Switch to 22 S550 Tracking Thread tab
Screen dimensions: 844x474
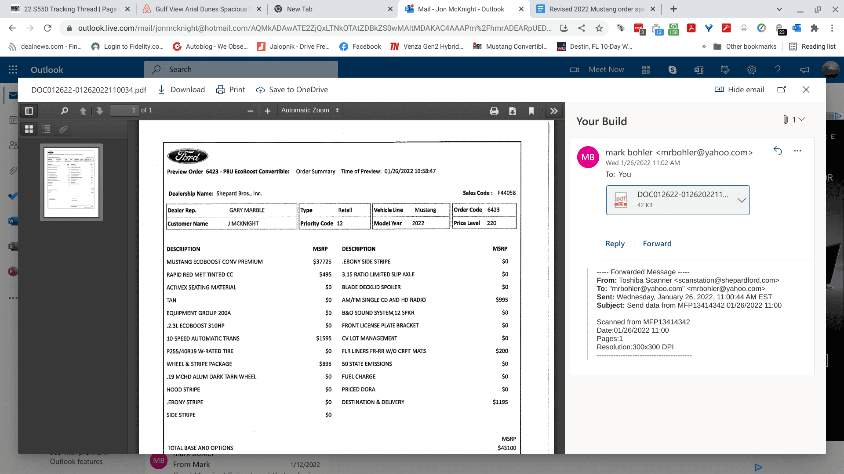tap(70, 9)
